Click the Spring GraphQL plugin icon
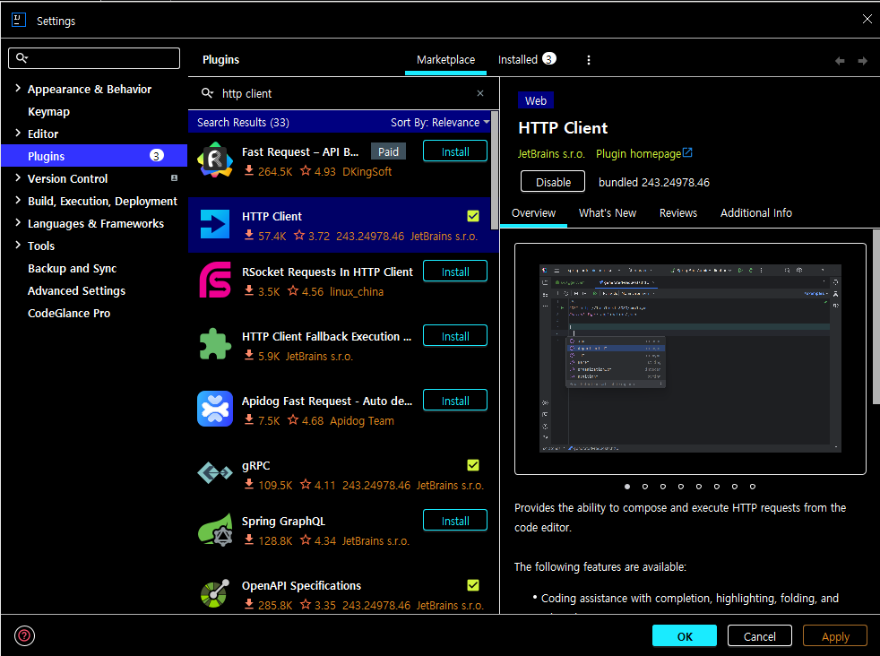The image size is (880, 656). 215,529
